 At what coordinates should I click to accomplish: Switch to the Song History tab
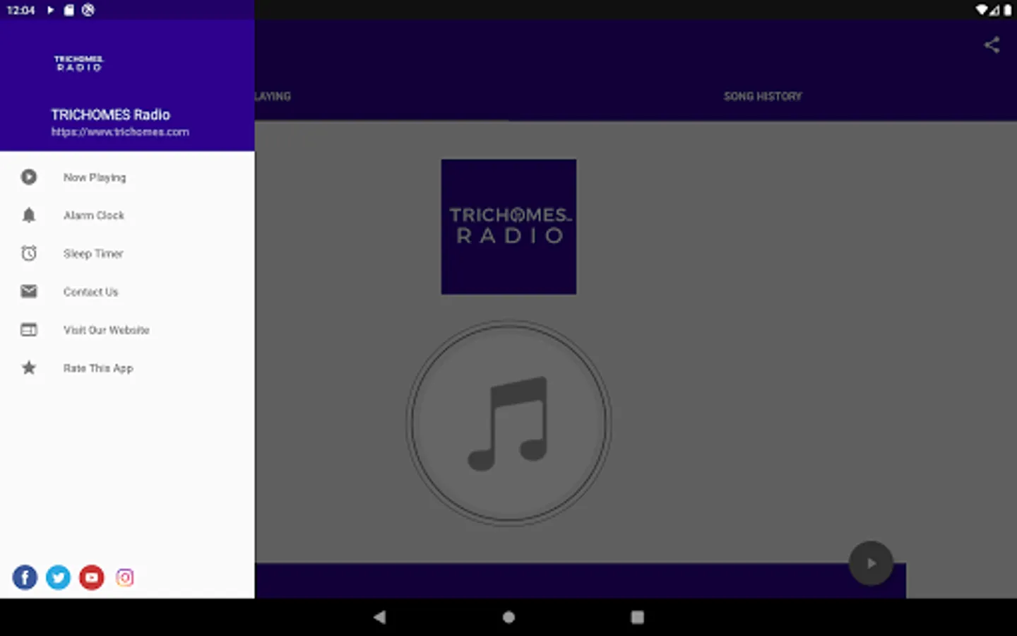tap(763, 96)
